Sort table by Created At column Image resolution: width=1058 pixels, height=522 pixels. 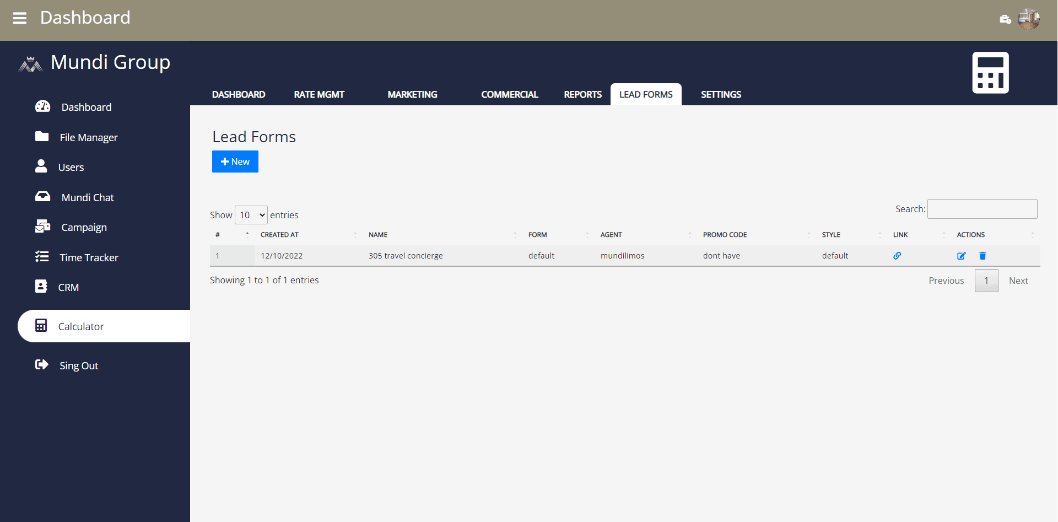pyautogui.click(x=279, y=235)
